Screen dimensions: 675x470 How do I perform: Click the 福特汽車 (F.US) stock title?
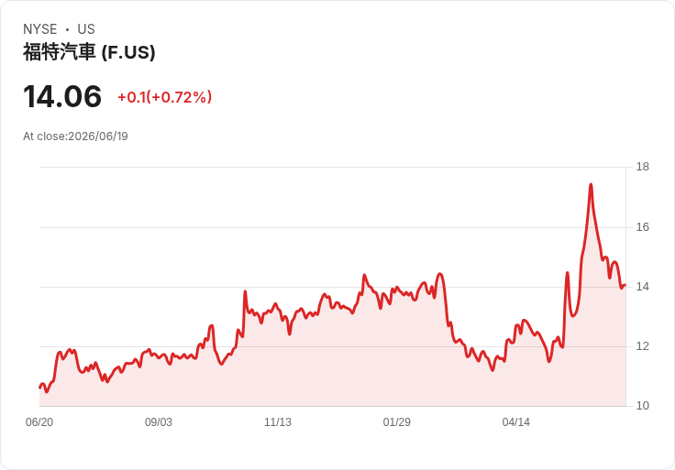point(89,52)
